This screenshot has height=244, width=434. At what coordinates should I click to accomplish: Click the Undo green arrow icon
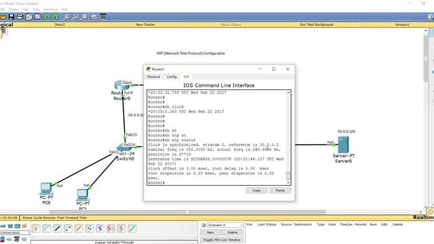point(47,17)
